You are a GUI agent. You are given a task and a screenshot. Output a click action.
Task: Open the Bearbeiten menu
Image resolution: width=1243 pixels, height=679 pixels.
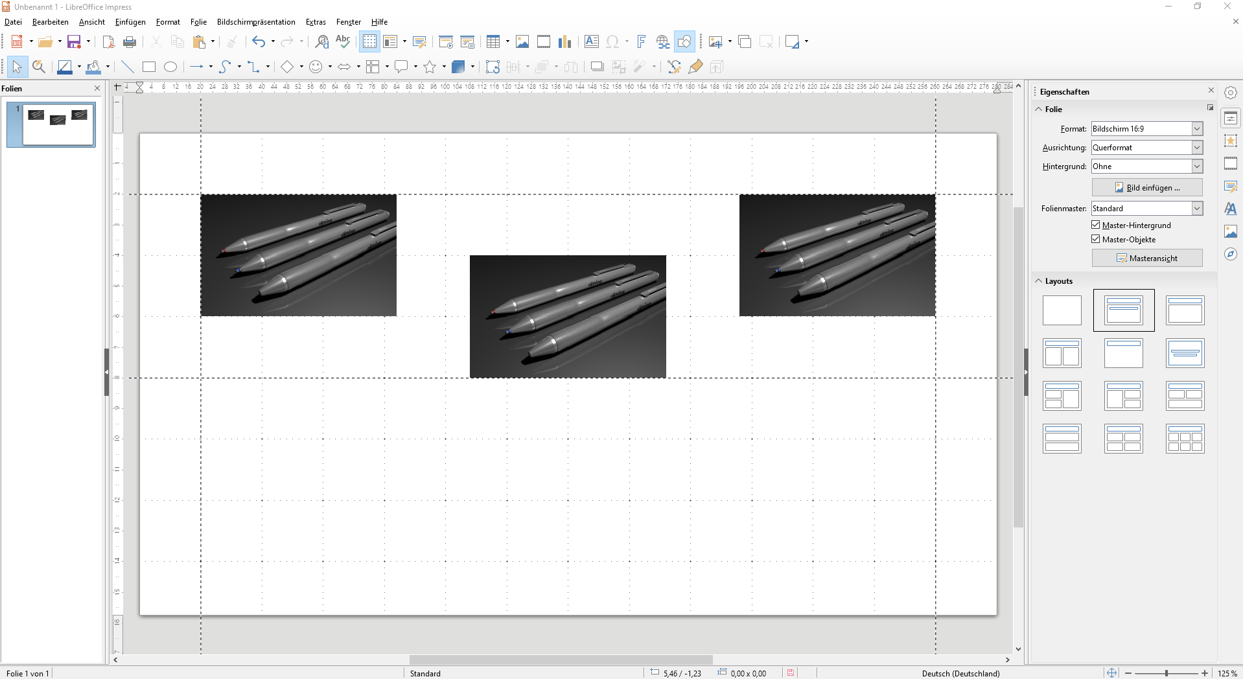[51, 22]
